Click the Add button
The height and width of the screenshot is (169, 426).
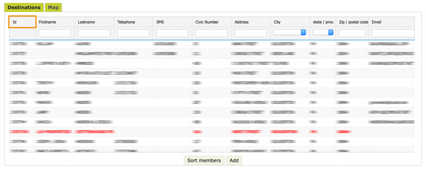(234, 160)
